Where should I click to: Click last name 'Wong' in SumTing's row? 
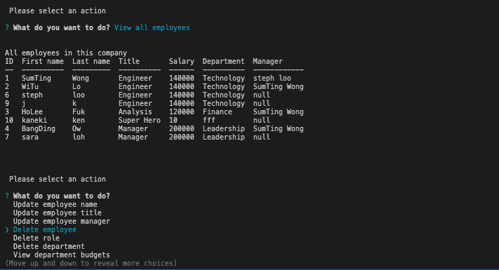81,79
